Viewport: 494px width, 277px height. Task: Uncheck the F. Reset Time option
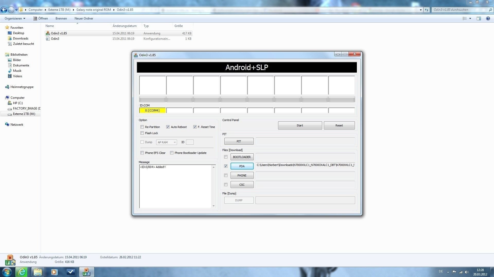195,127
